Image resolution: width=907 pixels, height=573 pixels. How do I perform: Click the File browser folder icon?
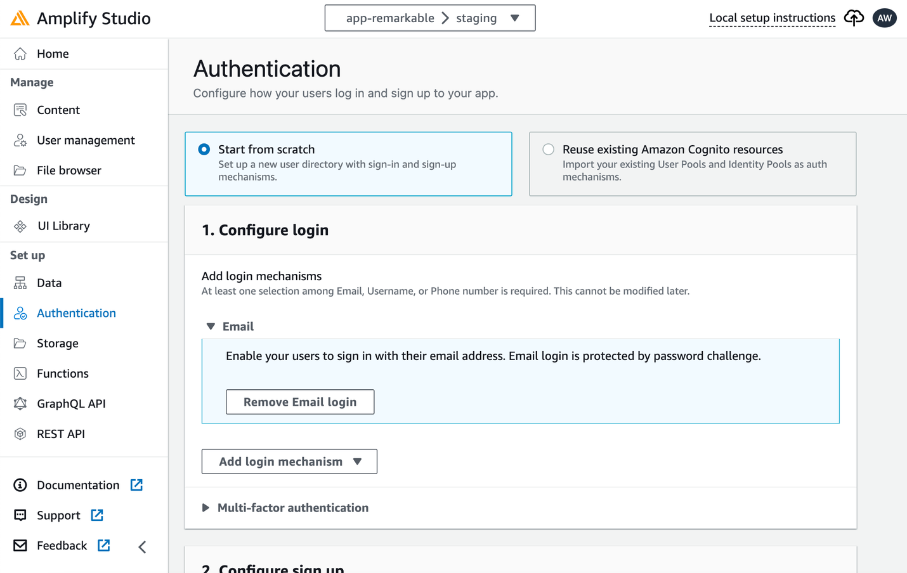tap(20, 171)
